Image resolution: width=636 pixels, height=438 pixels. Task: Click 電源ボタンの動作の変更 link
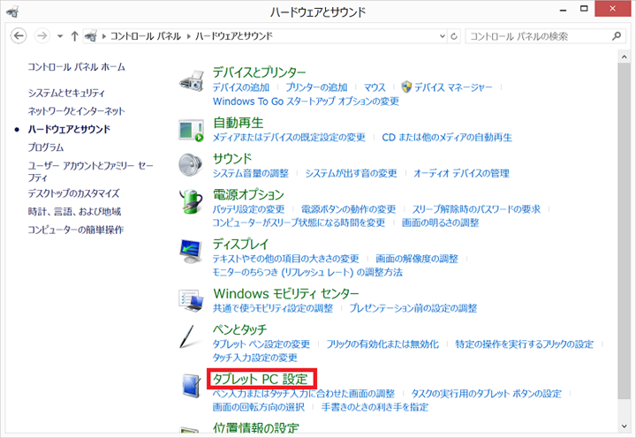point(348,209)
